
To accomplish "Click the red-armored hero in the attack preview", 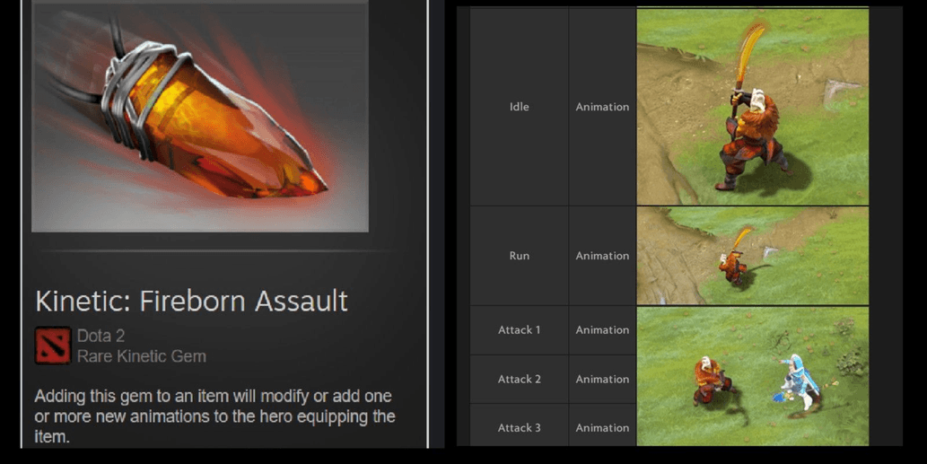I will coord(711,378).
